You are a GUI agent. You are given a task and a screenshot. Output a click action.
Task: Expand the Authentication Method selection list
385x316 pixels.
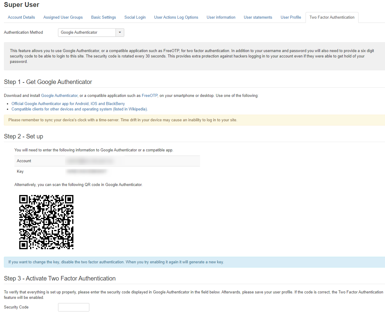pyautogui.click(x=120, y=32)
